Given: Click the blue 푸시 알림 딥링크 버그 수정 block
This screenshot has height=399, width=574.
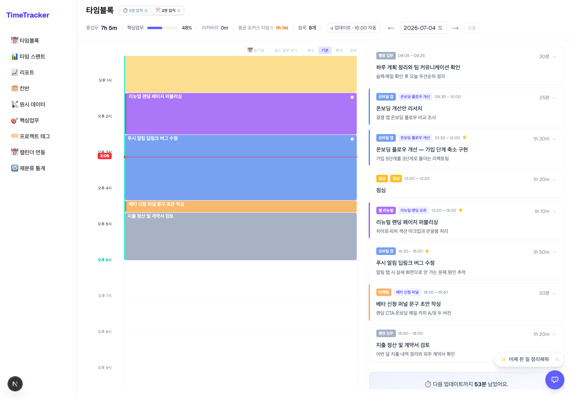Looking at the screenshot, I should 241,168.
